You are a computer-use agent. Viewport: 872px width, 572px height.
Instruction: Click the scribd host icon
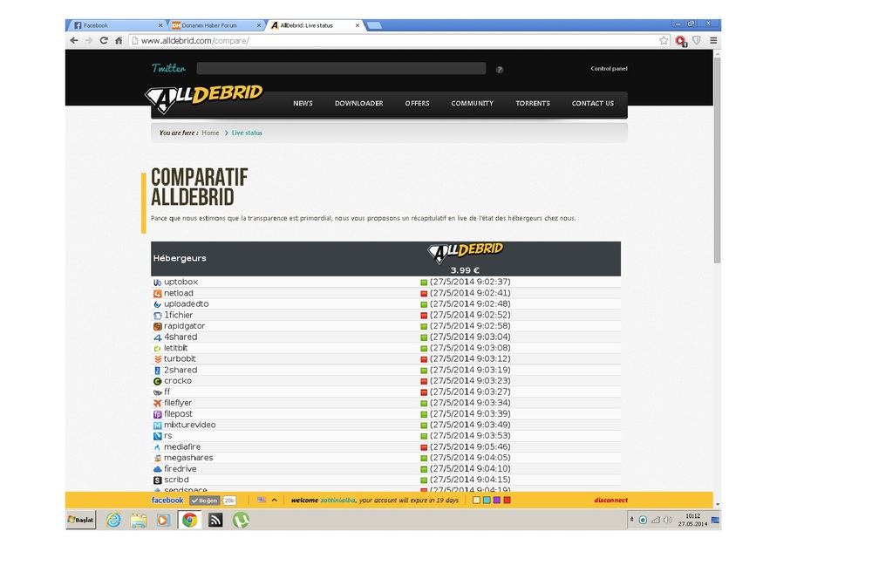pos(157,480)
